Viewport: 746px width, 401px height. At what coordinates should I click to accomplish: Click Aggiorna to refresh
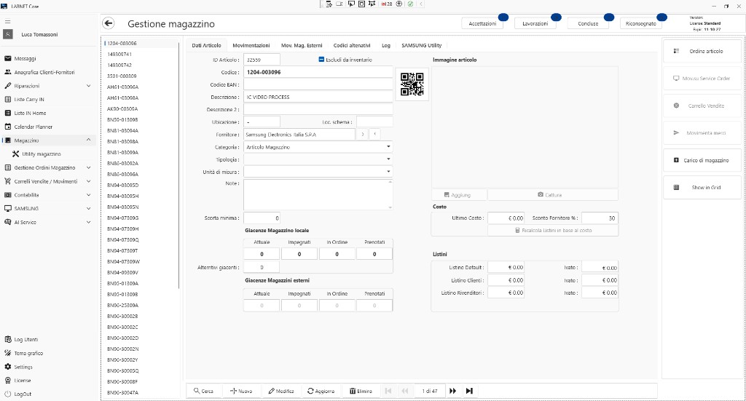[321, 391]
